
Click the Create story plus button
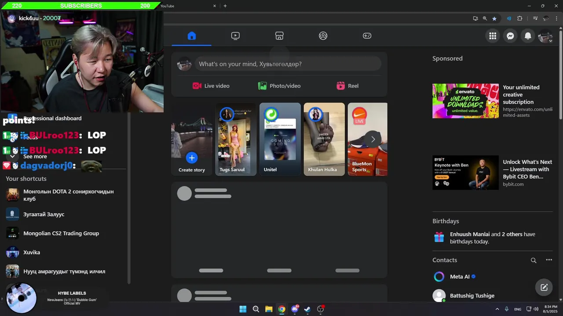[x=192, y=158]
